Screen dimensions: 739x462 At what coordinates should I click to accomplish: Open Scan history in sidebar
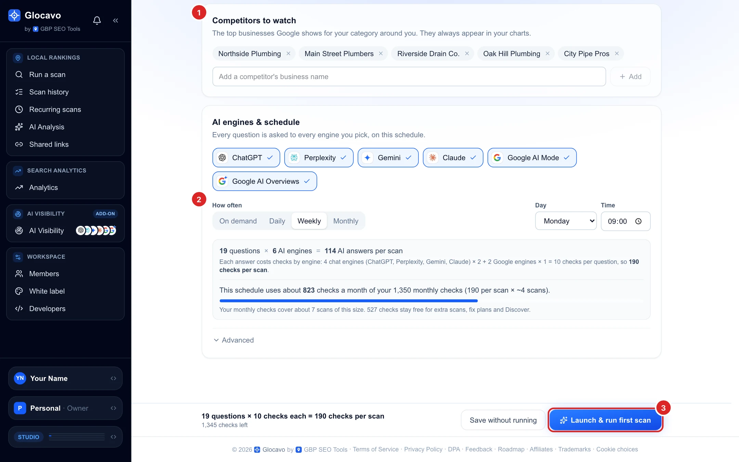coord(65,92)
